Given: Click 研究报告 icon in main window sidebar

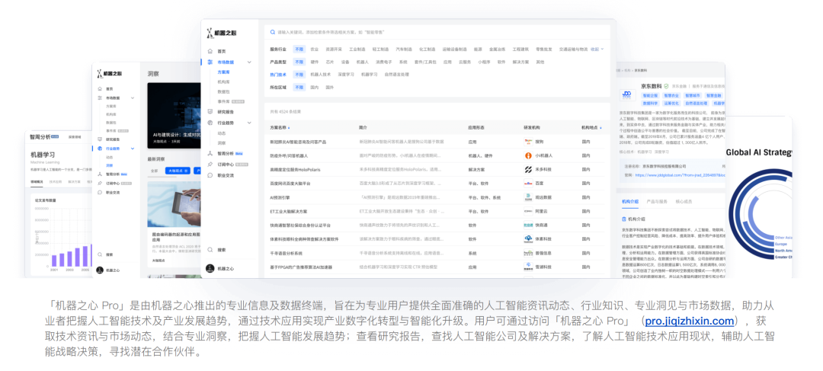Looking at the screenshot, I should click(x=210, y=112).
